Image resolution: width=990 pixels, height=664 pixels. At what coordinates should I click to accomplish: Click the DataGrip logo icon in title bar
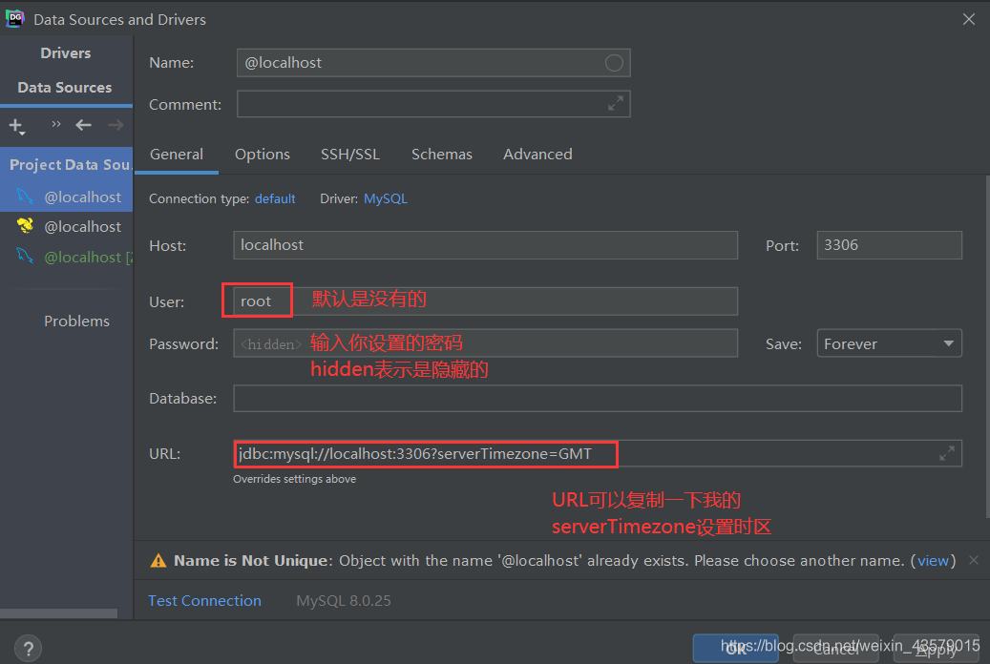15,19
